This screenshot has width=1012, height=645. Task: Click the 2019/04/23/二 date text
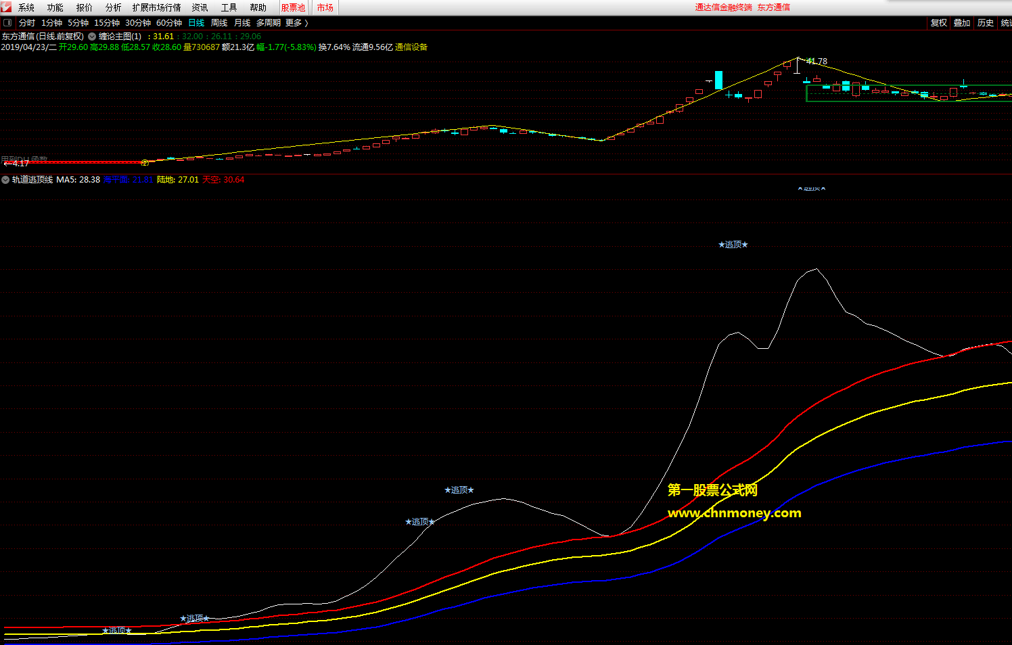pos(29,47)
